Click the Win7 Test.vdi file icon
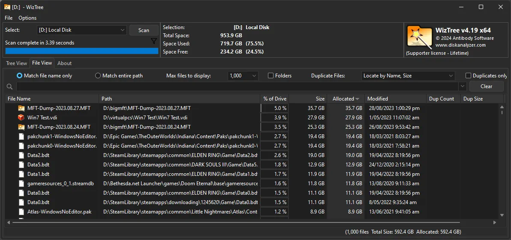 21,117
